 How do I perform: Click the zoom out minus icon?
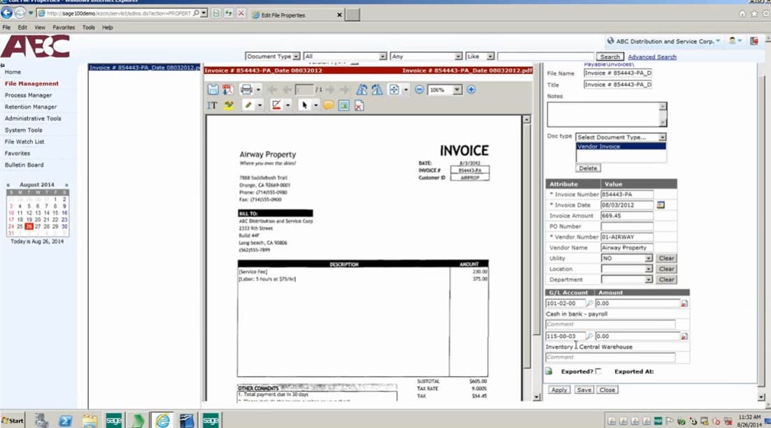(x=419, y=89)
